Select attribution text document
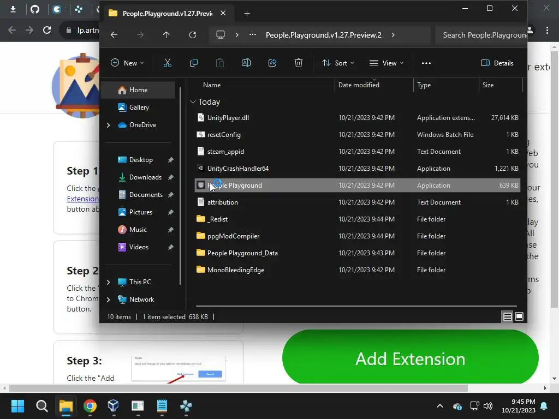 358,202
